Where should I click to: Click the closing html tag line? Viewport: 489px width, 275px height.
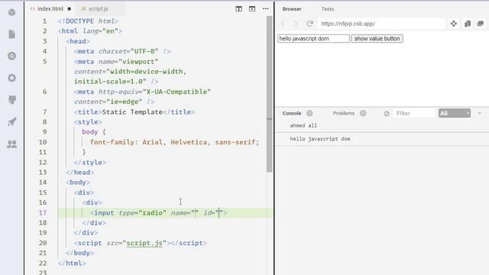pos(71,263)
